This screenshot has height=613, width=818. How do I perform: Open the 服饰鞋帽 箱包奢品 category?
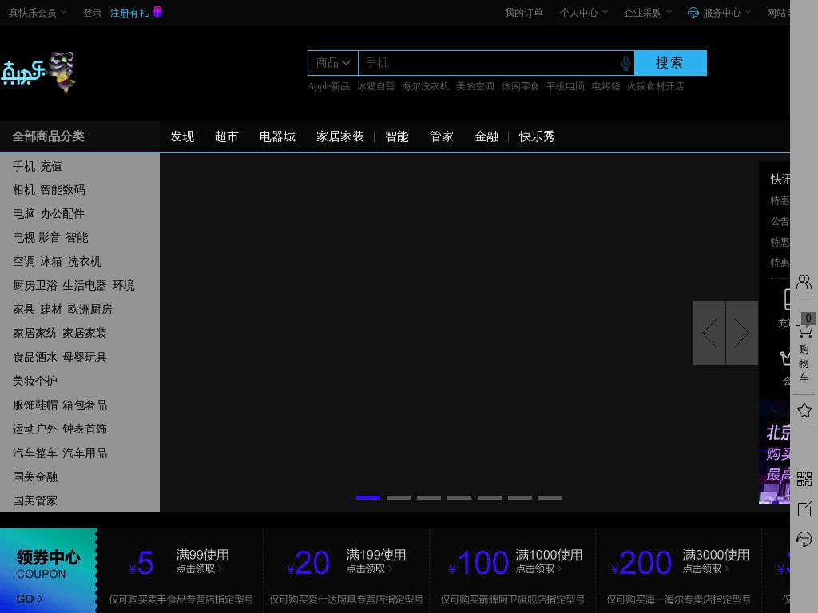pos(60,405)
